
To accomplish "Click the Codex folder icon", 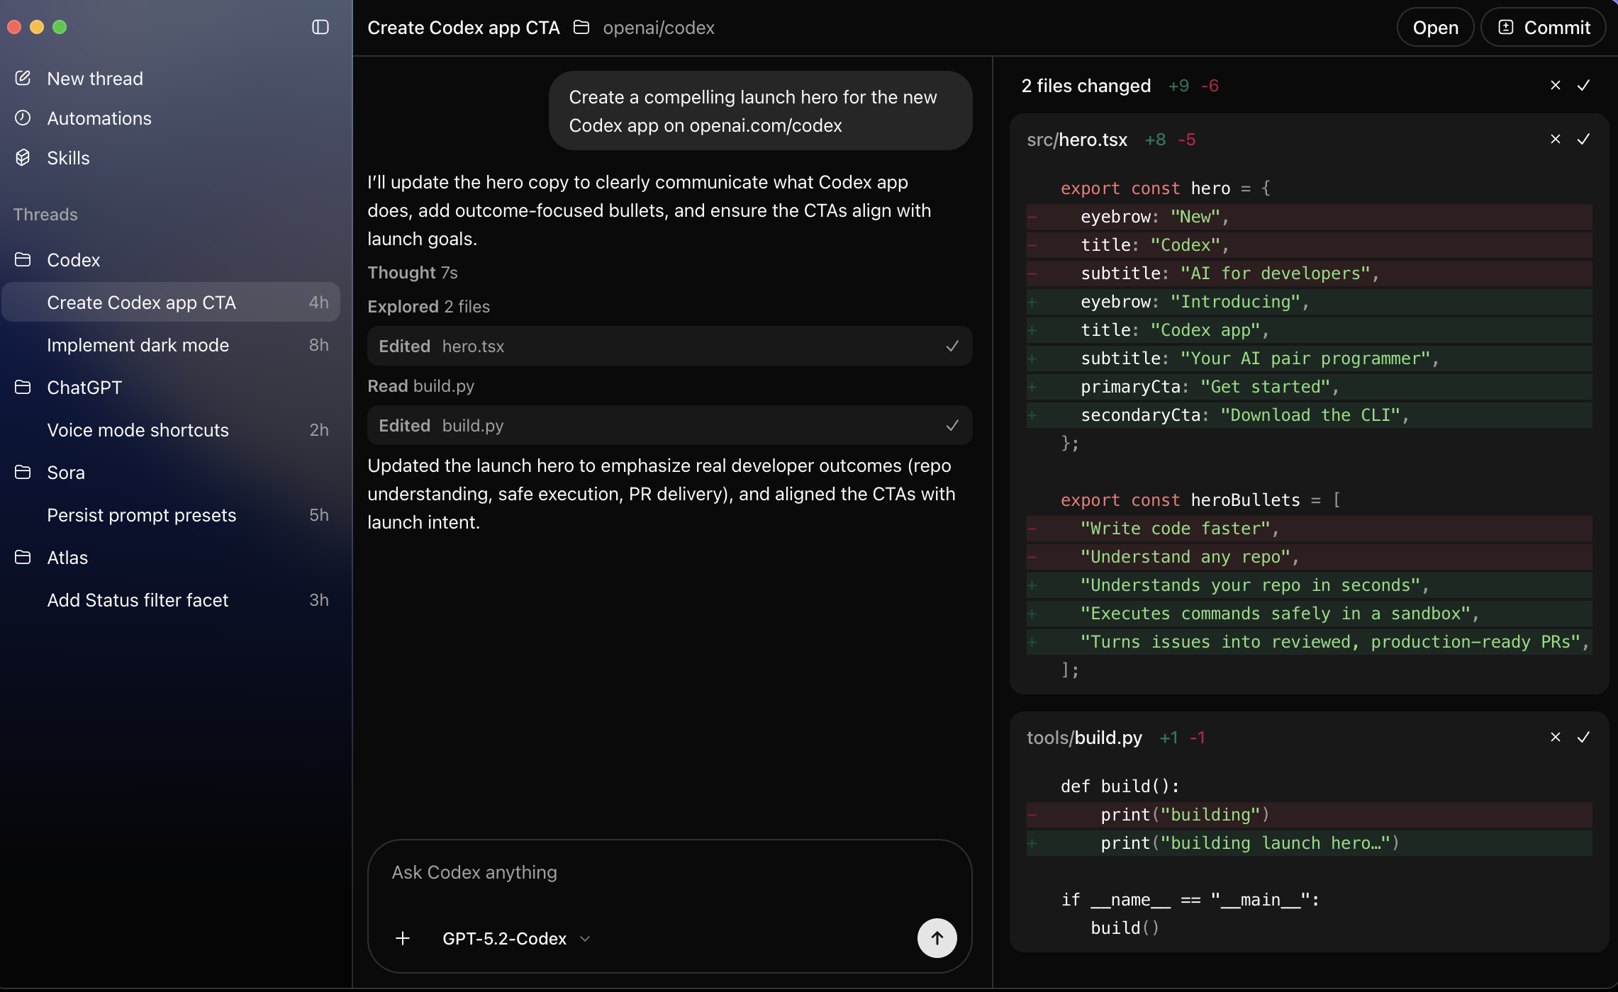I will tap(23, 259).
